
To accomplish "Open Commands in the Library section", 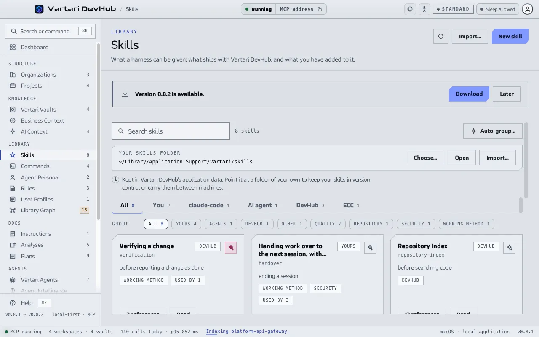I will click(49, 166).
